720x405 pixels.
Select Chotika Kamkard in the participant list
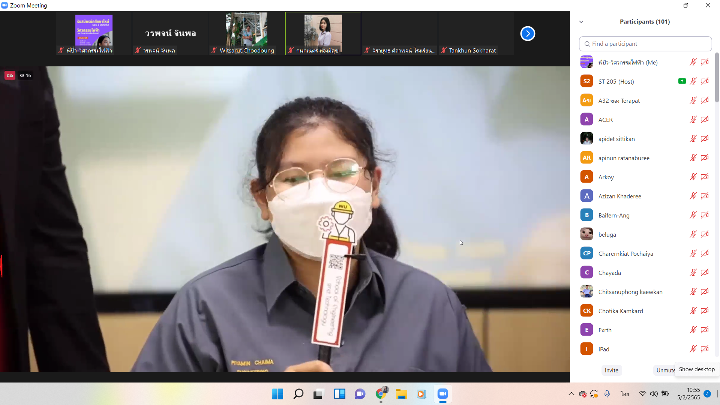[621, 311]
